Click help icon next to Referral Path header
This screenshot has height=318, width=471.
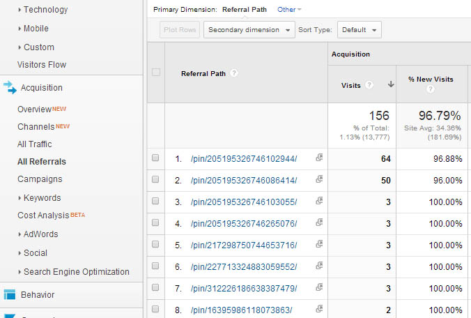(x=234, y=73)
